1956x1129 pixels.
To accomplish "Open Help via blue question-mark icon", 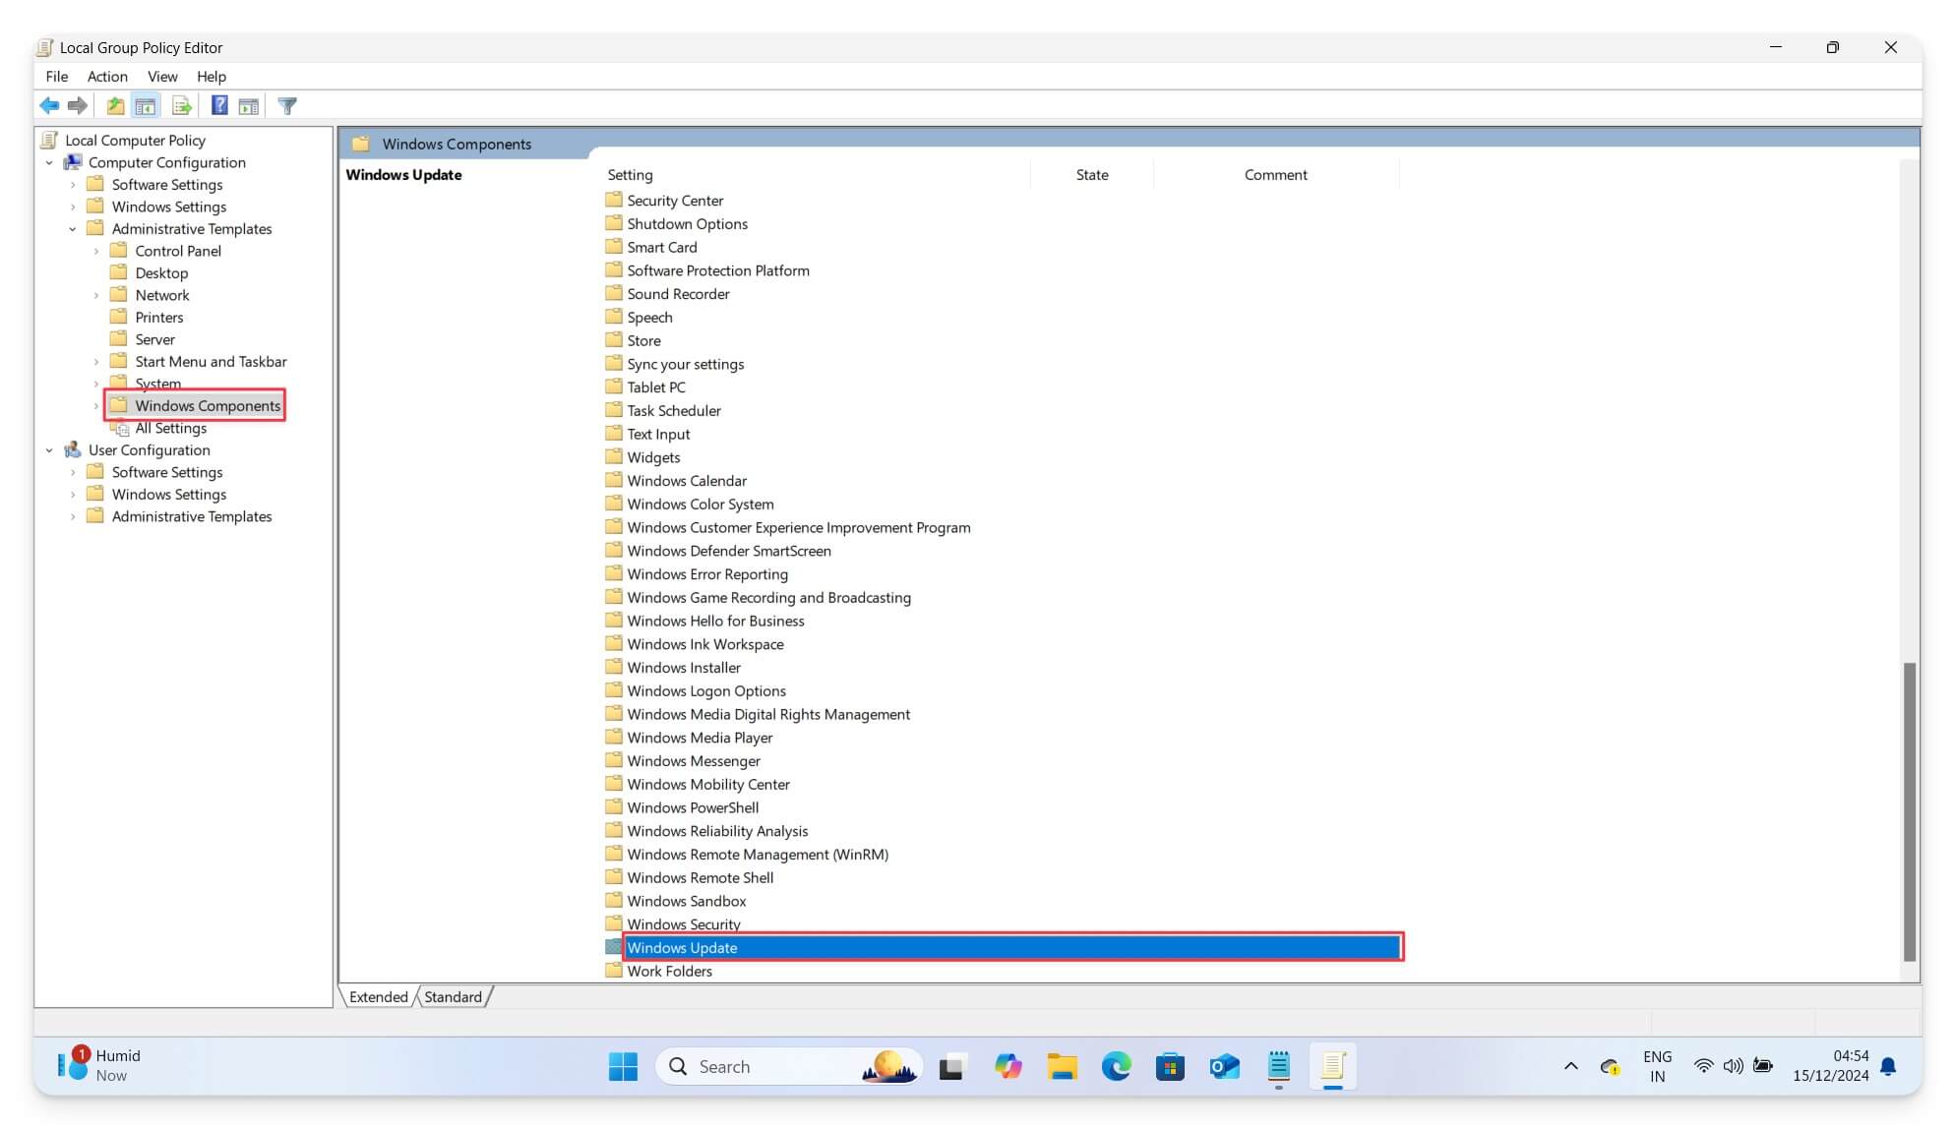I will (219, 105).
